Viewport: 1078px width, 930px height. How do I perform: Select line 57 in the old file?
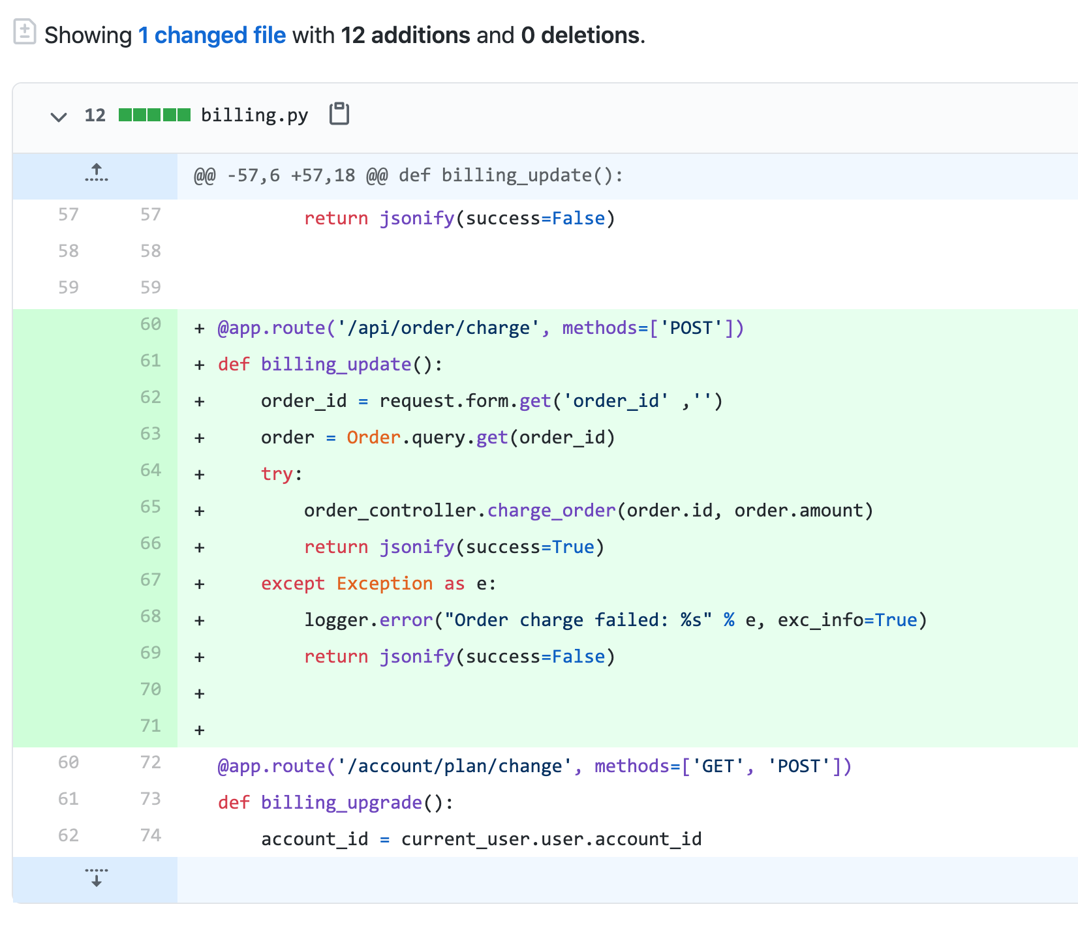pyautogui.click(x=68, y=215)
